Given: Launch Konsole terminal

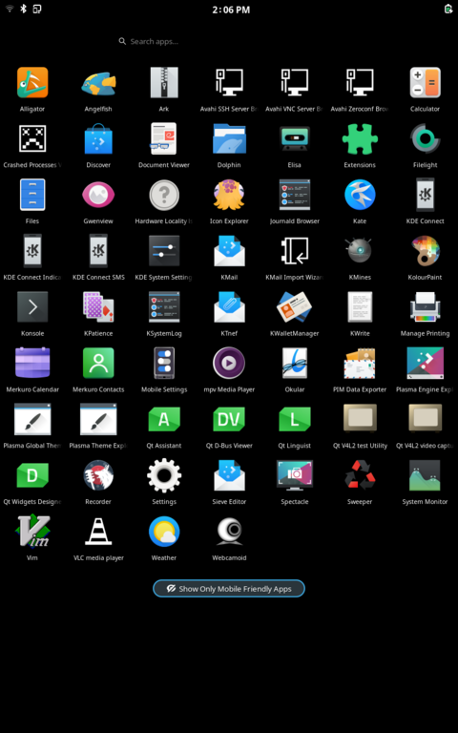Looking at the screenshot, I should point(32,307).
